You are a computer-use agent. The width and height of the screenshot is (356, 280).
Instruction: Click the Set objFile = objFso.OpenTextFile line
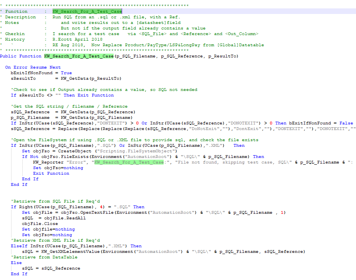(154, 213)
